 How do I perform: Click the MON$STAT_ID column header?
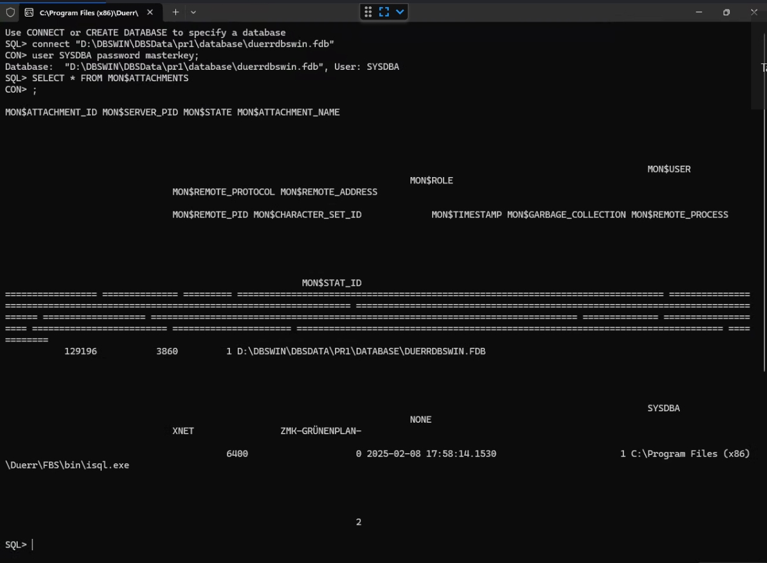coord(332,283)
